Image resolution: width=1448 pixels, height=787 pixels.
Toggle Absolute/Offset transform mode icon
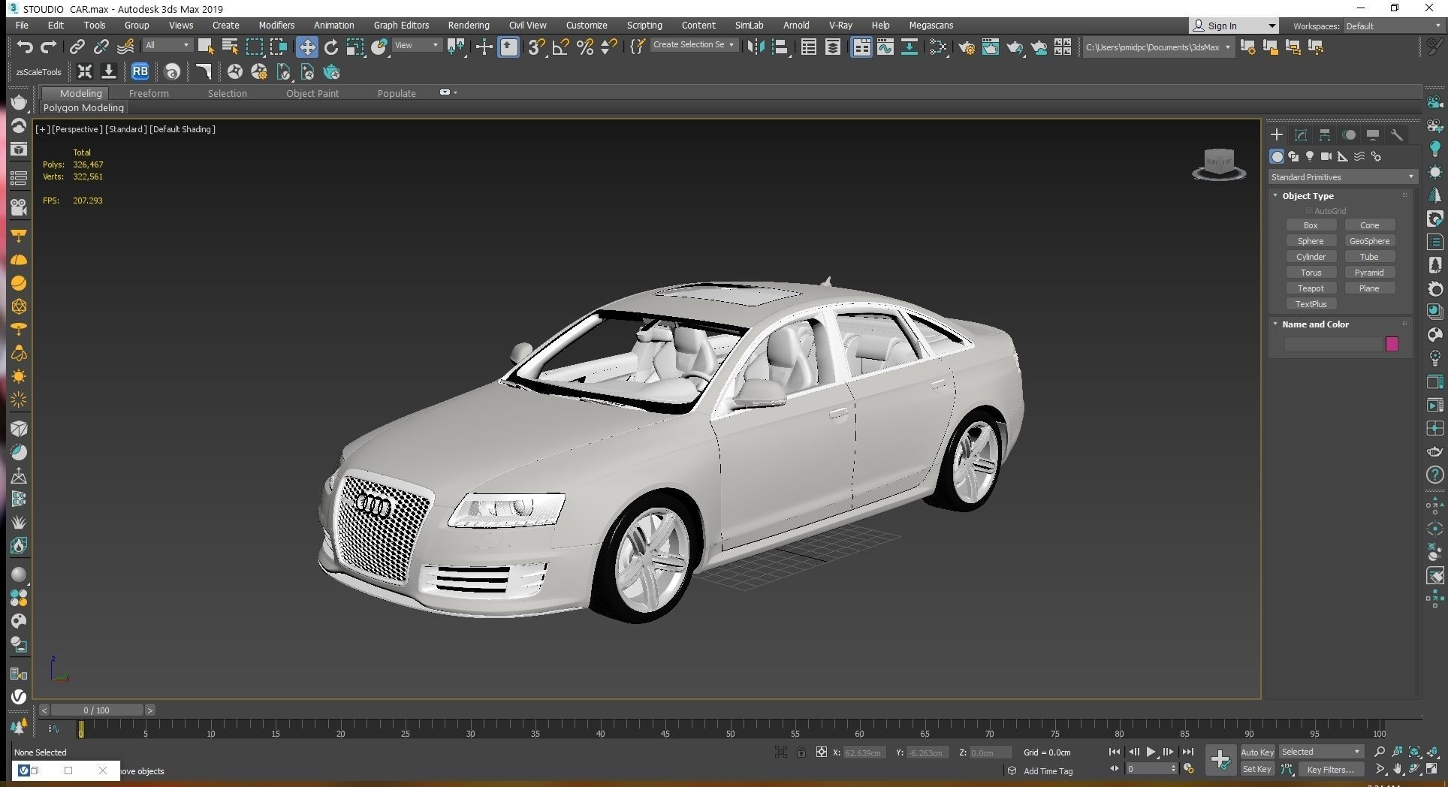[822, 752]
